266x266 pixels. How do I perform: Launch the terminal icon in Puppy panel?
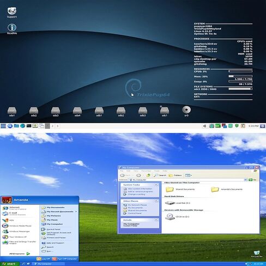(x=29, y=126)
